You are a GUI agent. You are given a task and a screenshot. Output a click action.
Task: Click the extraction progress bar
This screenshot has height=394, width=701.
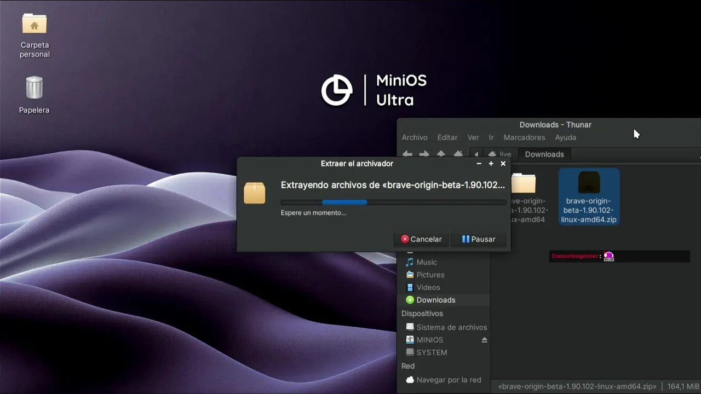pyautogui.click(x=393, y=202)
